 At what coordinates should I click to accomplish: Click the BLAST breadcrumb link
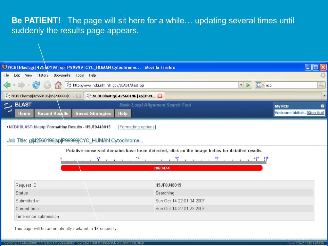(26, 127)
